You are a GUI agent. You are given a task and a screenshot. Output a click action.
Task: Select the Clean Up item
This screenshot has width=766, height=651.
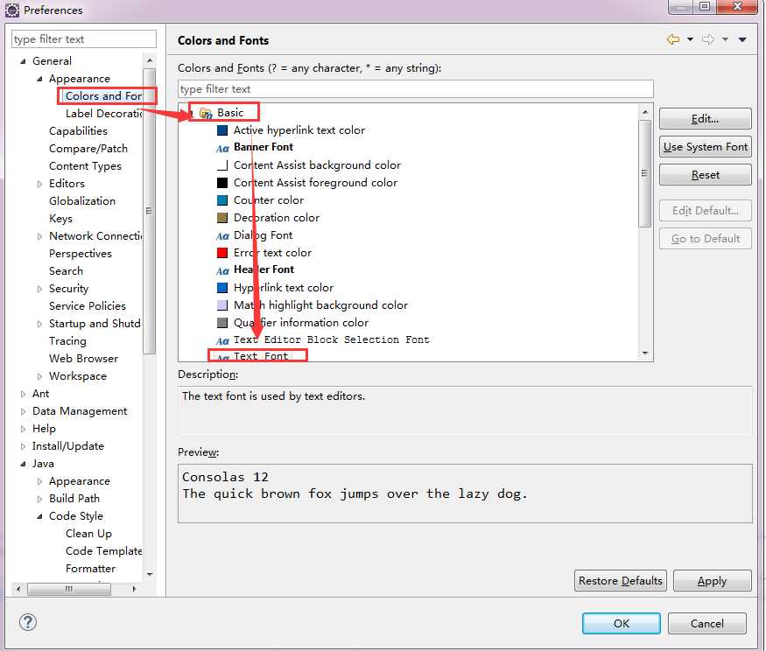click(88, 533)
